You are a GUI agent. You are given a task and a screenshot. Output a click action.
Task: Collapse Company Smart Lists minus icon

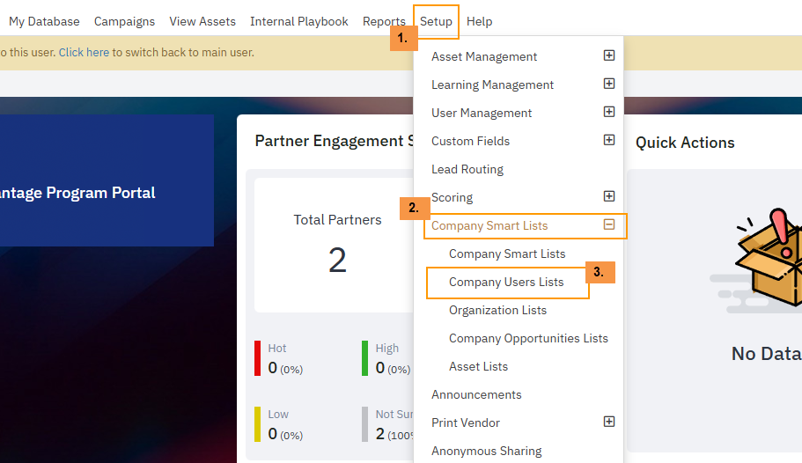coord(608,224)
